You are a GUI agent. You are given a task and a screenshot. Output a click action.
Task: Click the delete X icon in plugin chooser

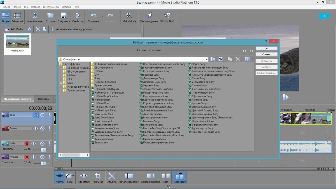coord(238,59)
